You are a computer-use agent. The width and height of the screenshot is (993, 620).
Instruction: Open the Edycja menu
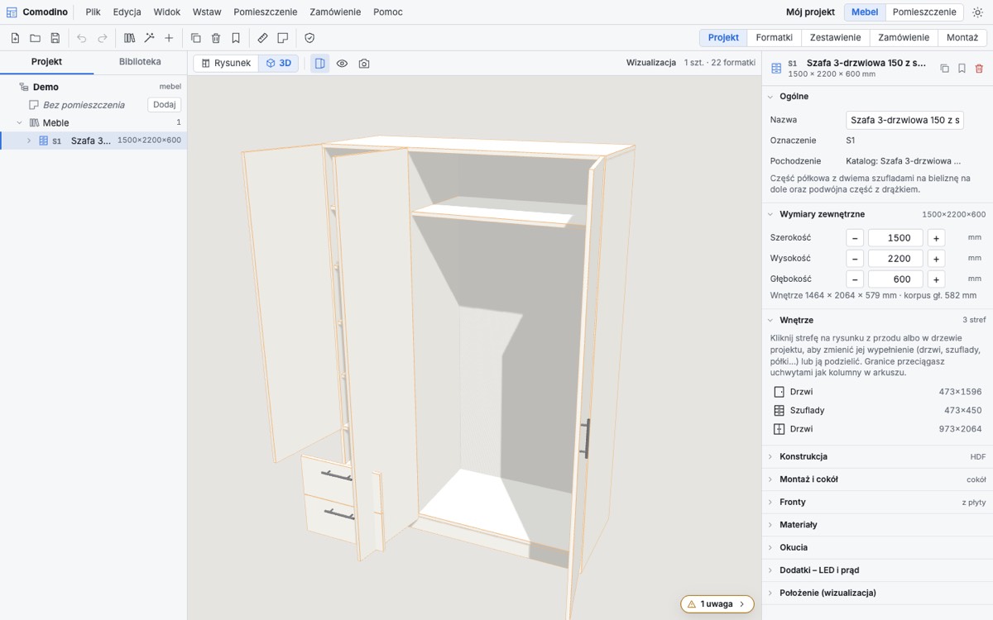(x=127, y=12)
